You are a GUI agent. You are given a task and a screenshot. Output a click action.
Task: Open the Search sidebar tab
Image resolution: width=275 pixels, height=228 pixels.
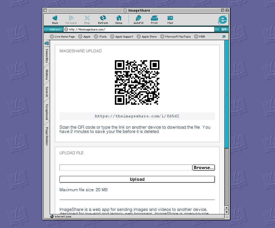[x=47, y=92]
